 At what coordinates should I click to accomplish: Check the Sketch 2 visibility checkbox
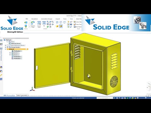[10, 55]
